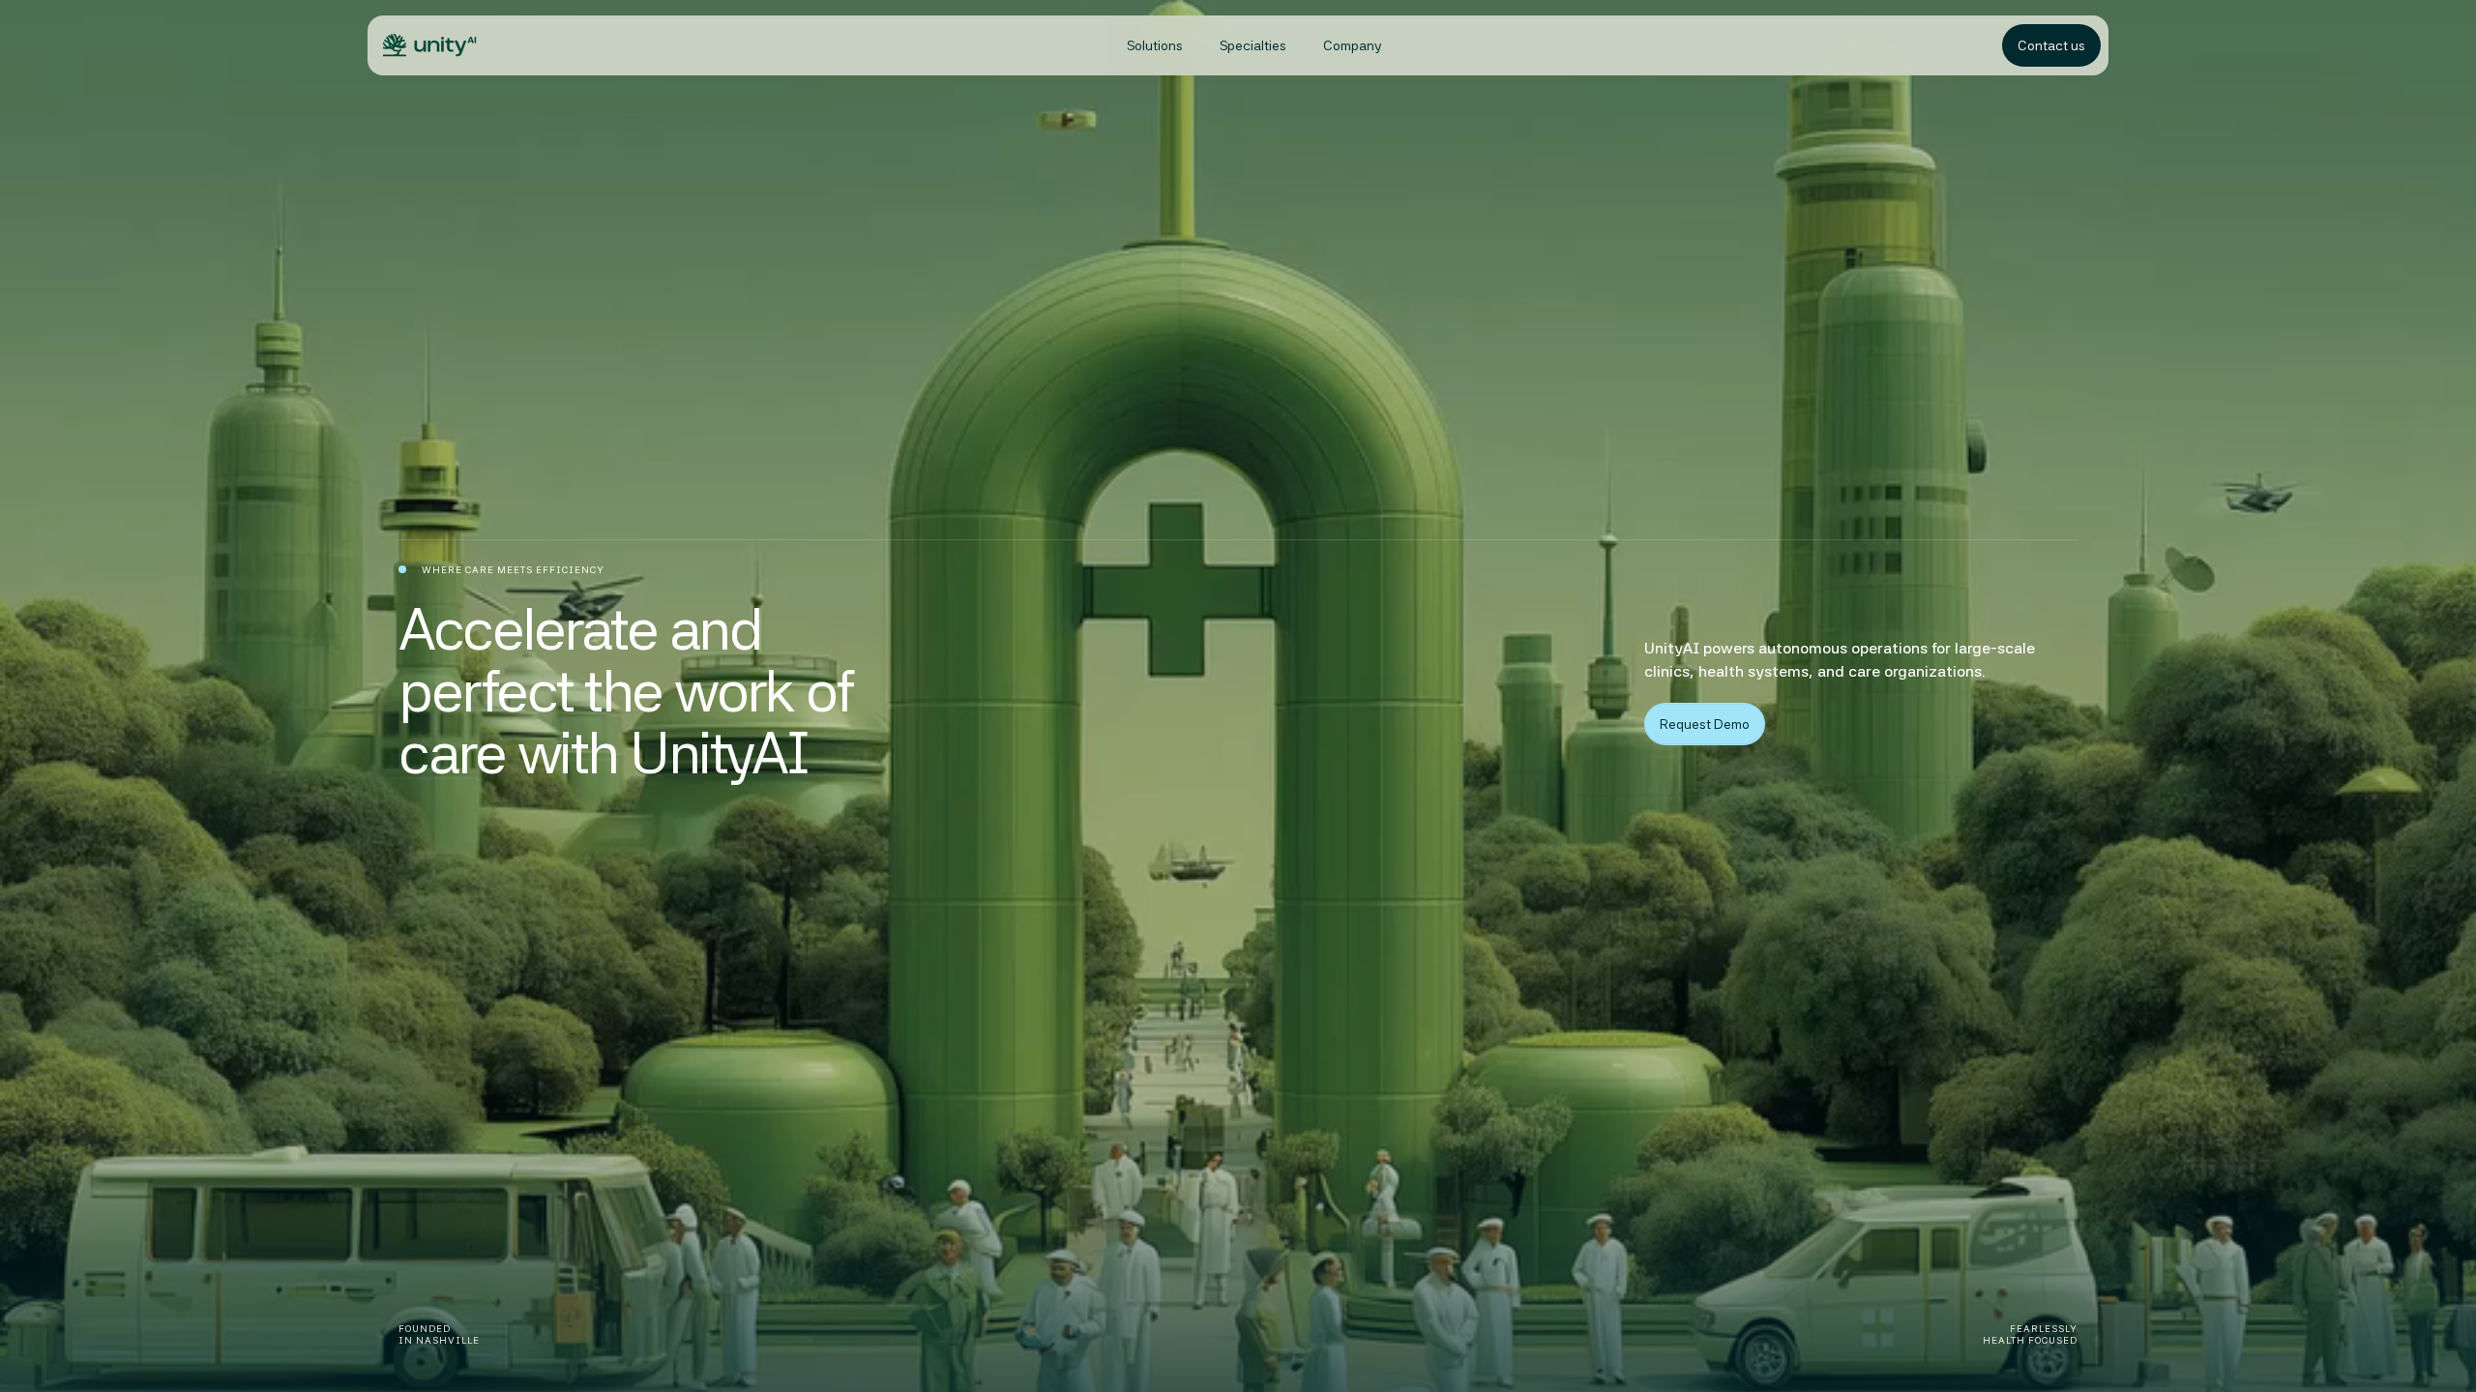2476x1392 pixels.
Task: Click the yellow drone near the spire
Action: click(1067, 120)
